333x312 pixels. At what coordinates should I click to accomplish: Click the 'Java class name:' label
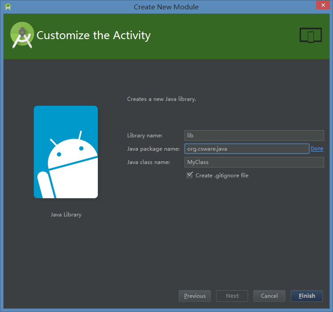tap(148, 162)
